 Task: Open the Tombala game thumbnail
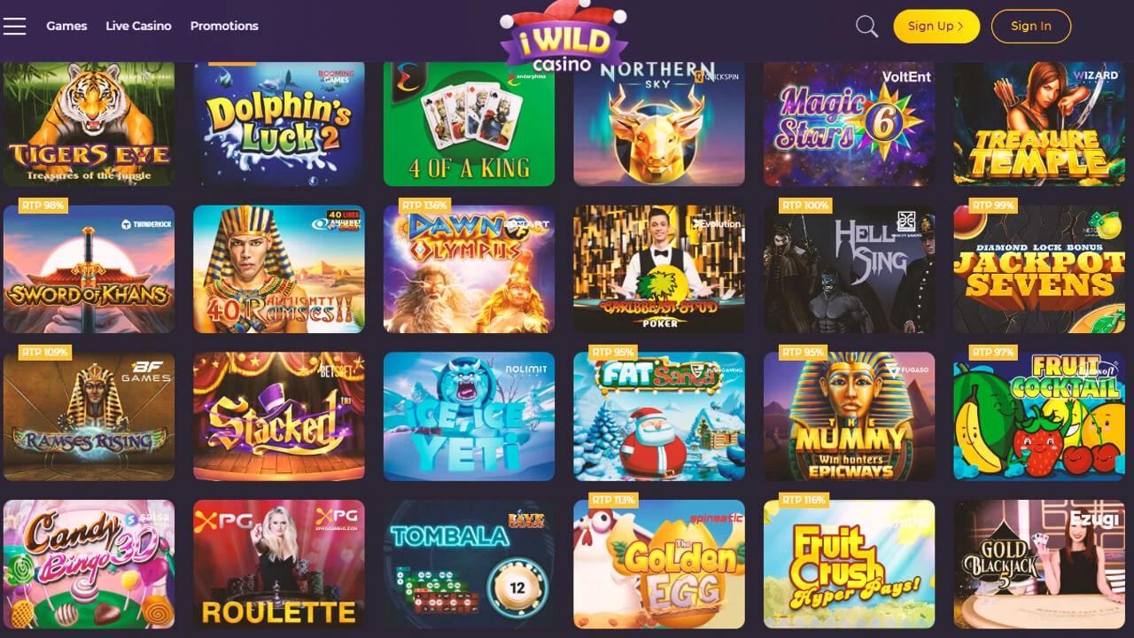(x=469, y=564)
